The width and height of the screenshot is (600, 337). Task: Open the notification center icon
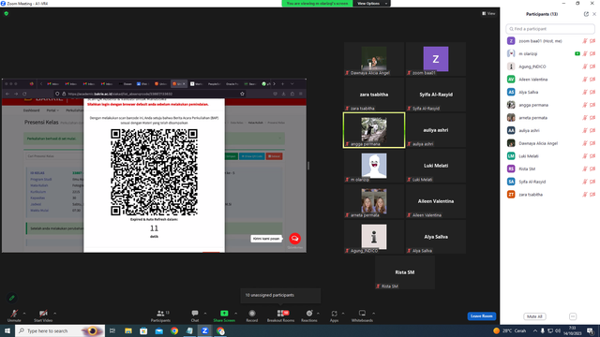point(591,330)
